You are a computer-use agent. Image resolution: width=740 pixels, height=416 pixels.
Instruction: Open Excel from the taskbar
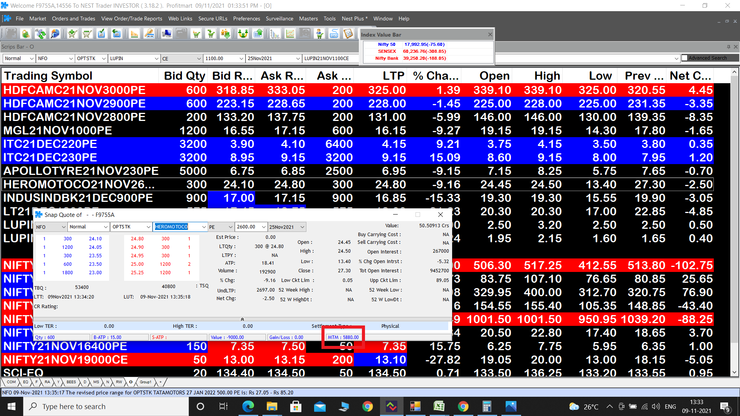439,406
